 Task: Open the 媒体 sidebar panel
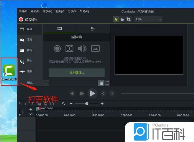(x=30, y=29)
